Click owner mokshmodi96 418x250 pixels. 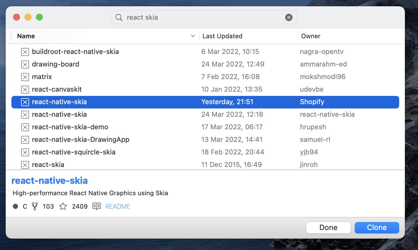(x=322, y=77)
